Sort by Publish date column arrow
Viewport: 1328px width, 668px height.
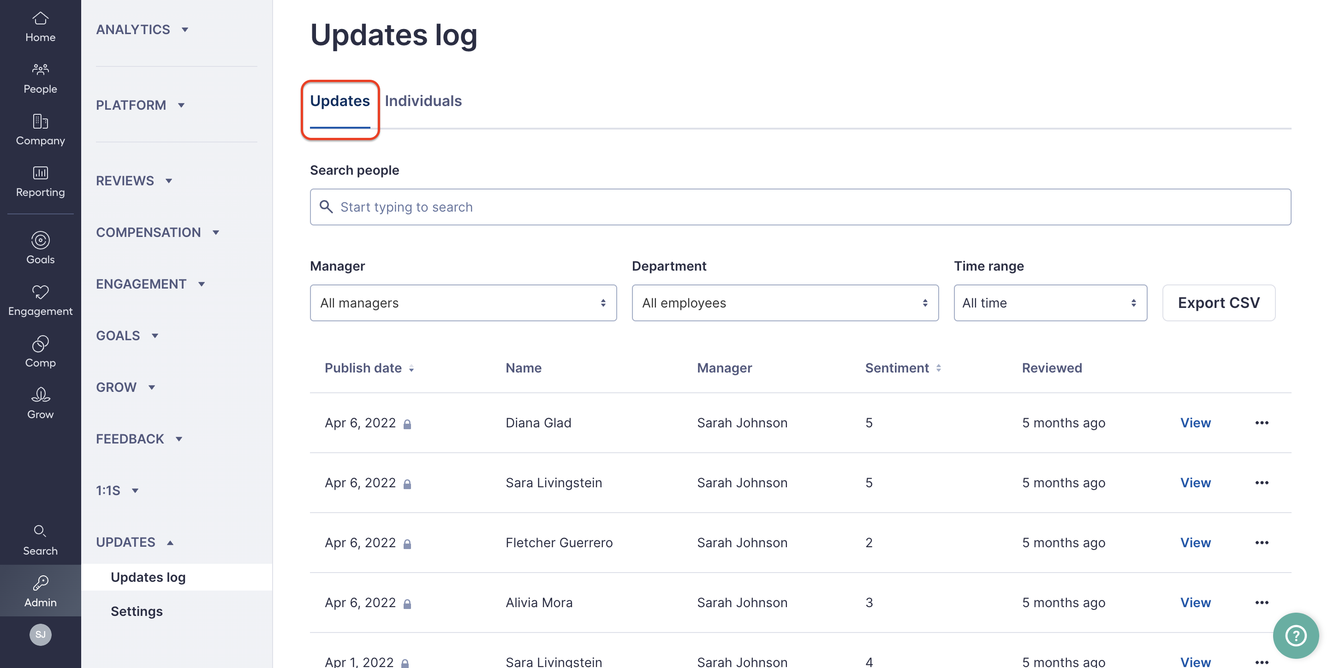(x=411, y=369)
